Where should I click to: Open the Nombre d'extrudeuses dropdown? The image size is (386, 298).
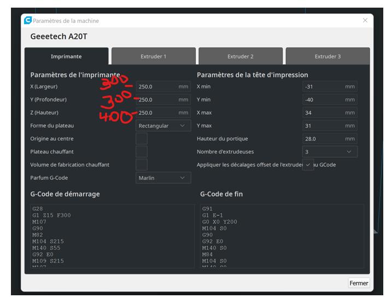click(x=330, y=152)
